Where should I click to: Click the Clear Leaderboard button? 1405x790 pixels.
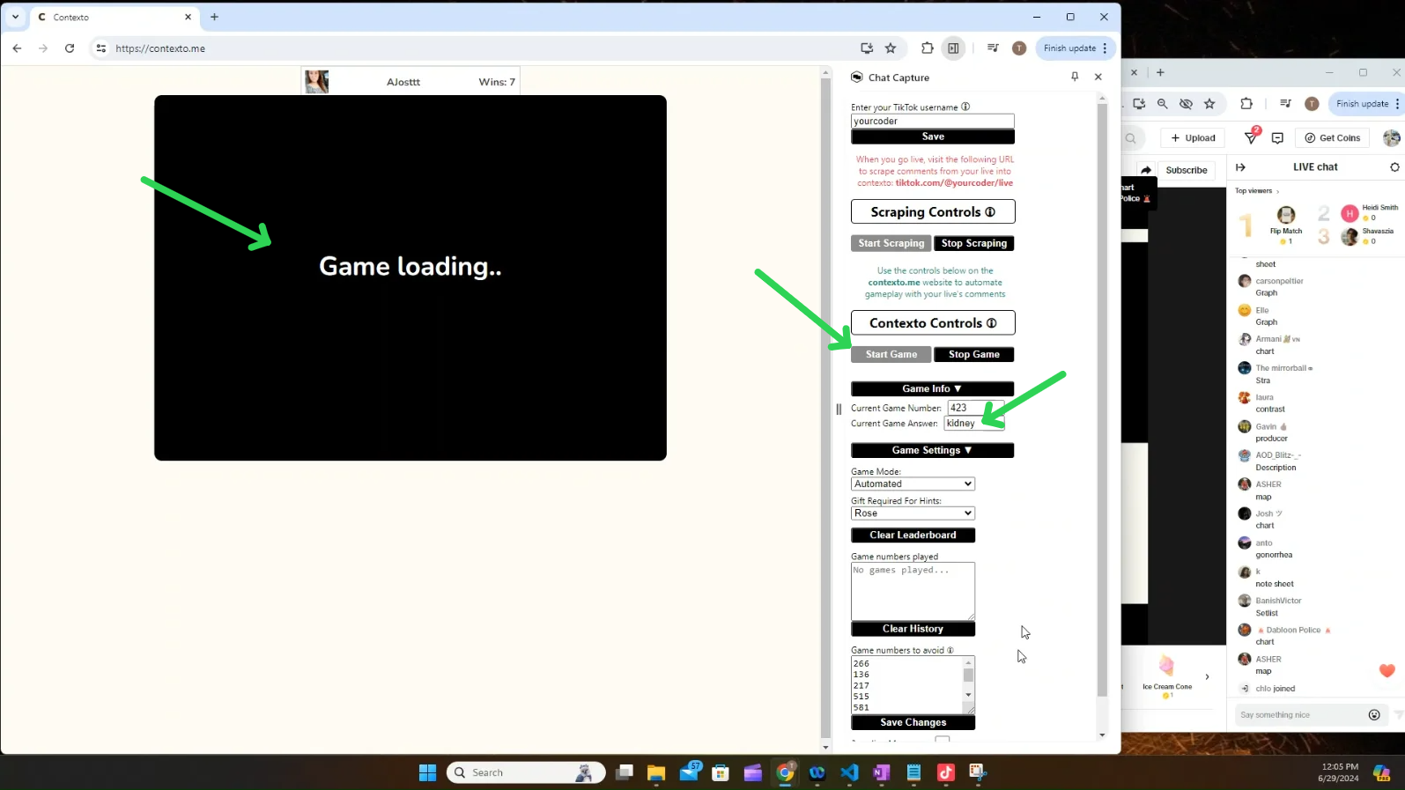pos(913,535)
